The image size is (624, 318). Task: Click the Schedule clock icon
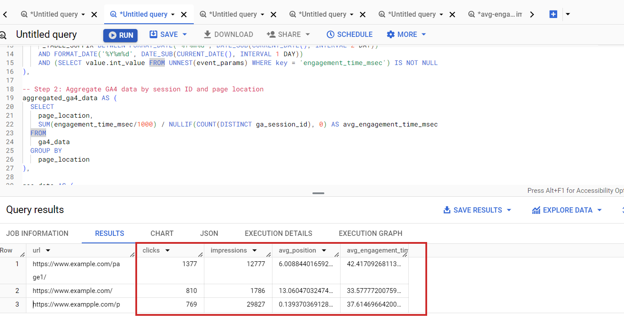point(330,34)
